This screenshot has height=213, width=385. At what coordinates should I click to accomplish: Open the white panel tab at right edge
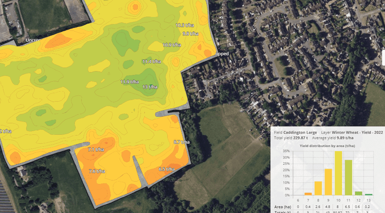pyautogui.click(x=383, y=57)
